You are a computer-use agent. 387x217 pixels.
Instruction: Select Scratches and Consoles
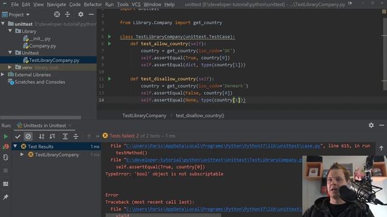tap(36, 82)
